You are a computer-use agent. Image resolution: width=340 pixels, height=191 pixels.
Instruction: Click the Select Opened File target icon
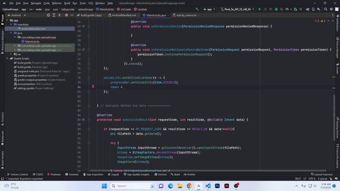pos(48,15)
